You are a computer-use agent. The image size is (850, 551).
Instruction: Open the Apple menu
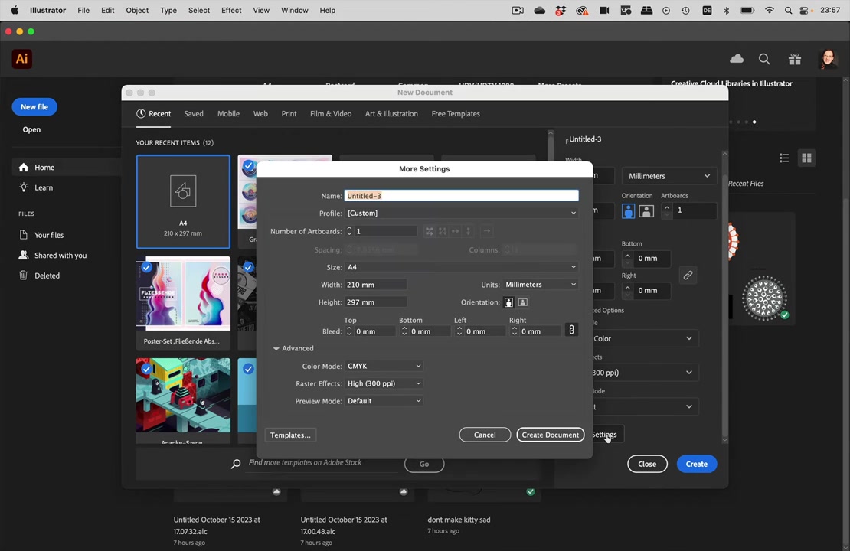click(x=15, y=10)
